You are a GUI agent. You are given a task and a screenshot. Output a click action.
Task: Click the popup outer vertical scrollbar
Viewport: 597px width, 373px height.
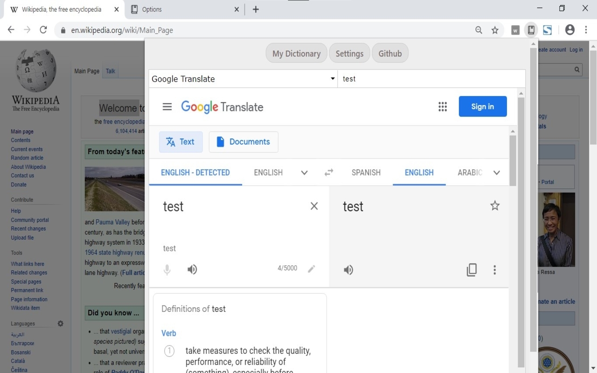534,200
